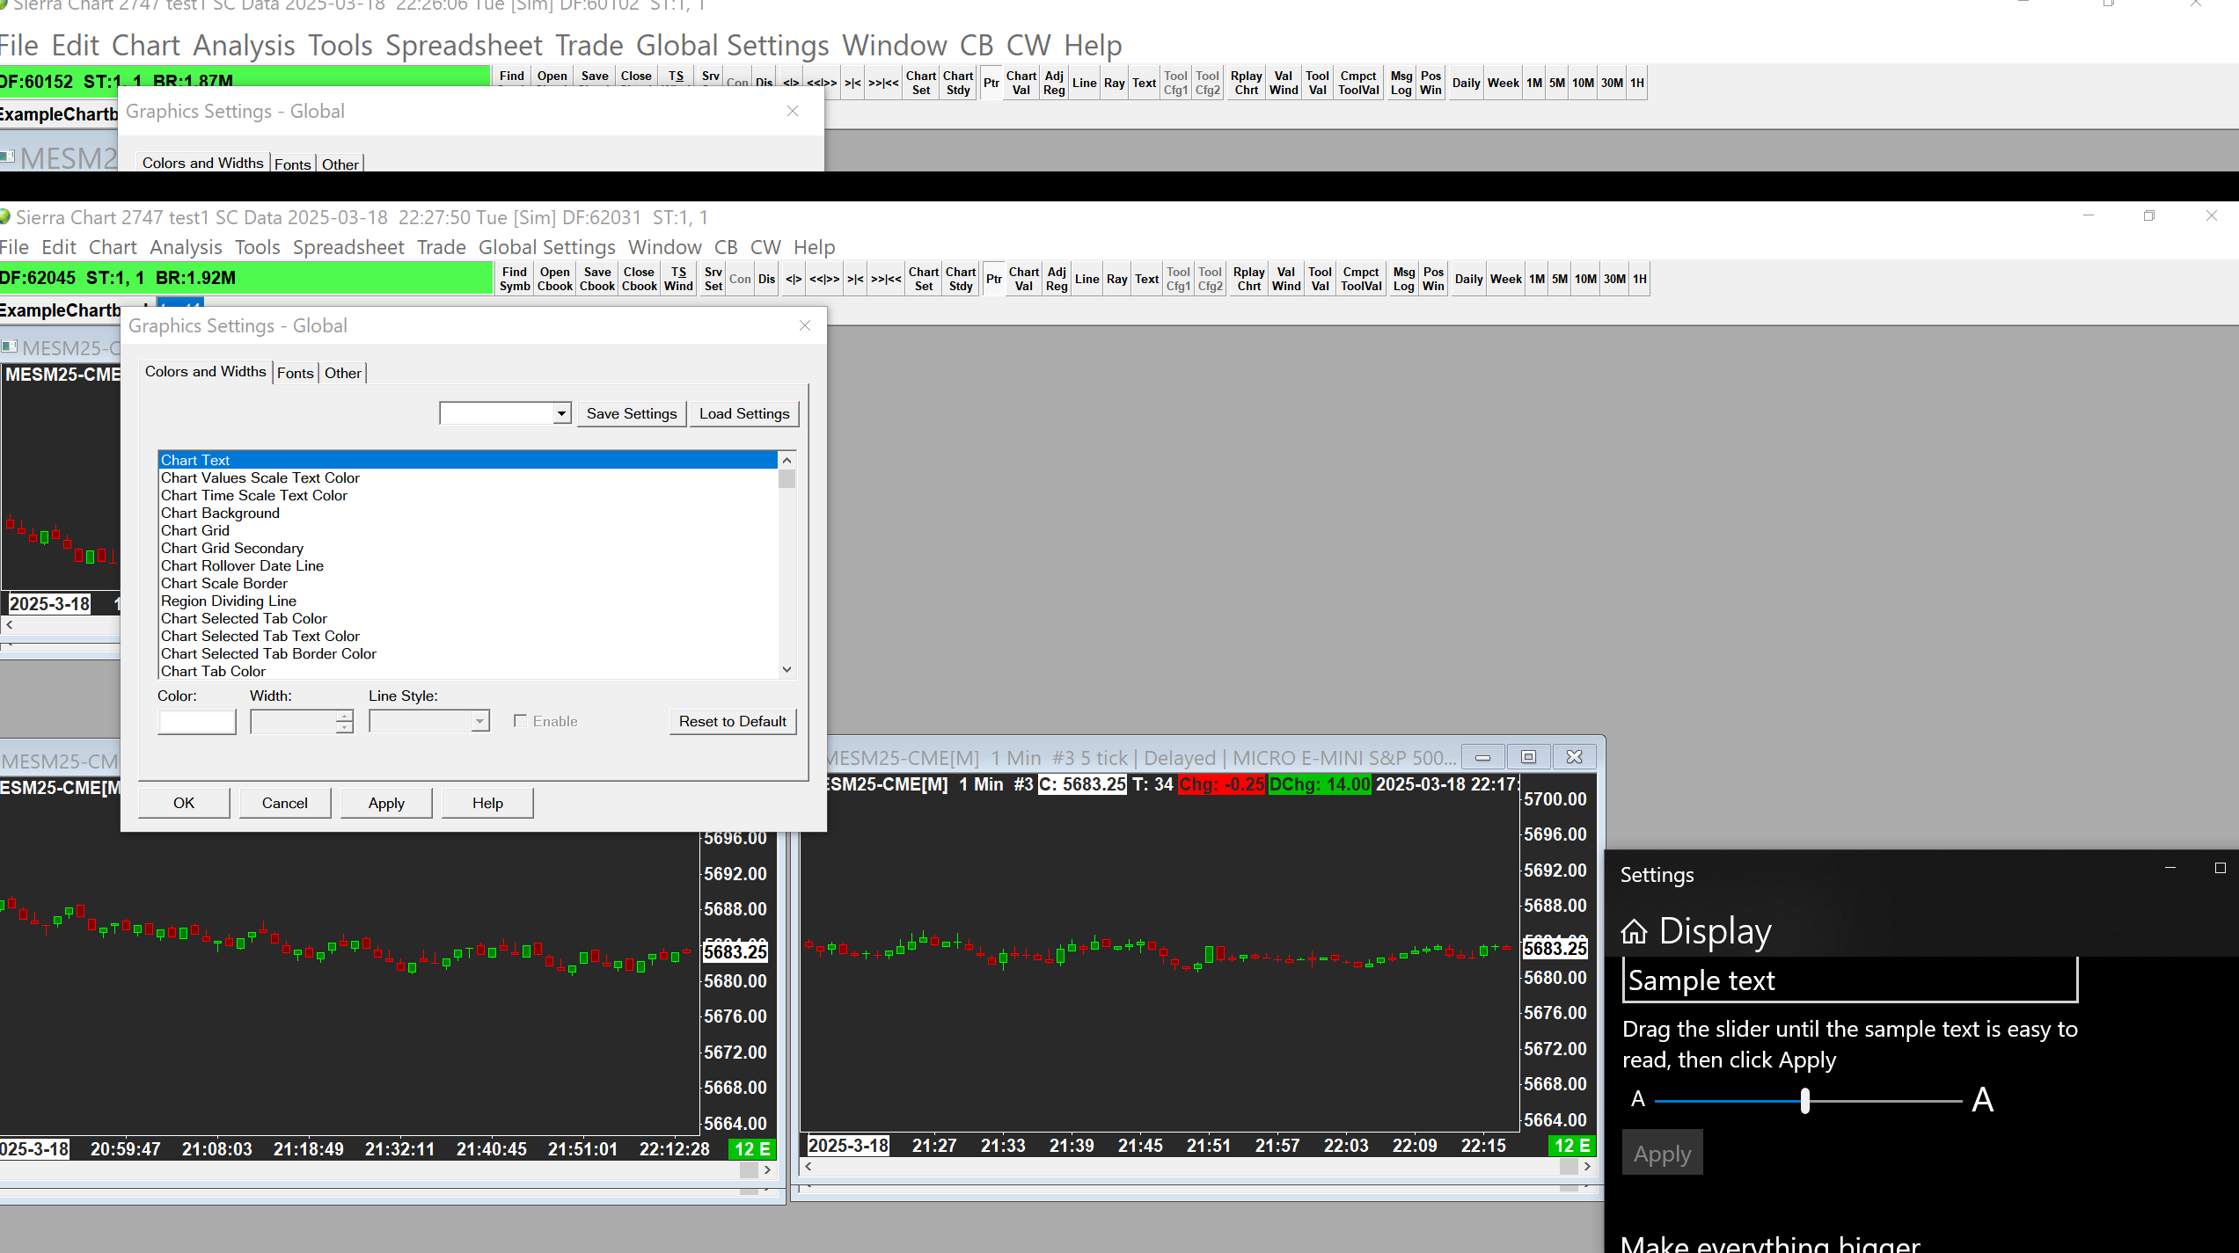
Task: Open the Spreadsheet menu in lower window
Action: (348, 247)
